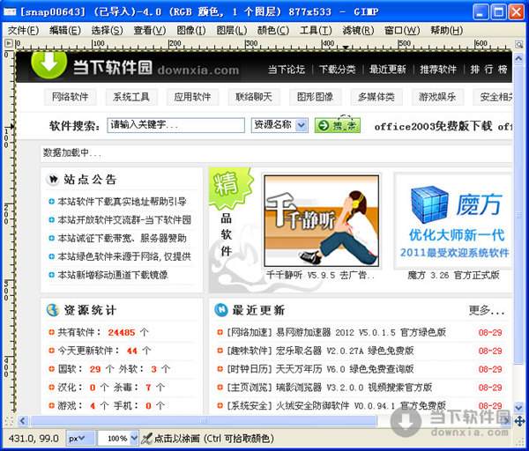This screenshot has width=529, height=451.
Task: Click the 排行榜 nav link
Action: [488, 70]
